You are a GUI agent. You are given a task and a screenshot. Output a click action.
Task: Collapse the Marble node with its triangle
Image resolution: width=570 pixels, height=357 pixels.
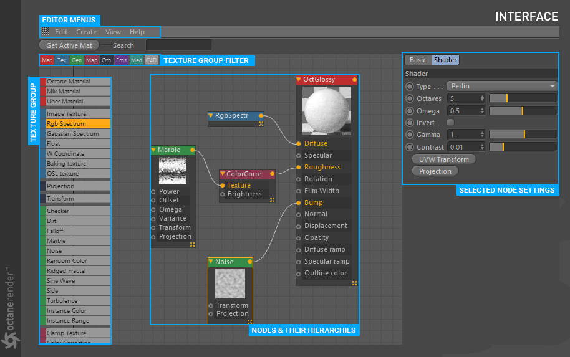153,150
